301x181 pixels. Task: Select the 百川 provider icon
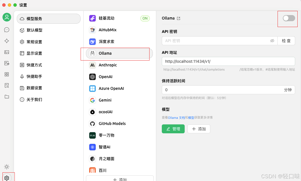coord(93,170)
